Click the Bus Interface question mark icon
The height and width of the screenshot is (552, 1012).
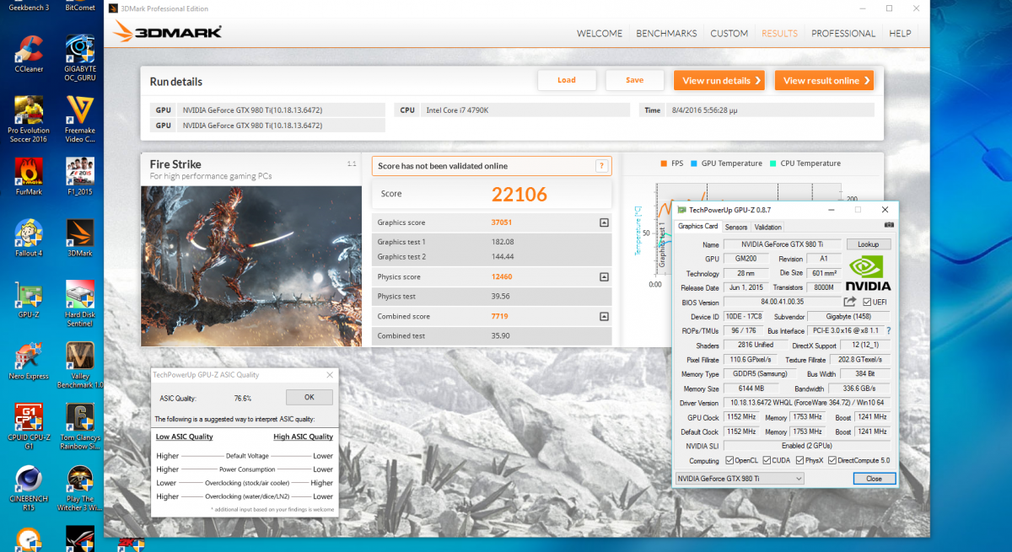888,331
